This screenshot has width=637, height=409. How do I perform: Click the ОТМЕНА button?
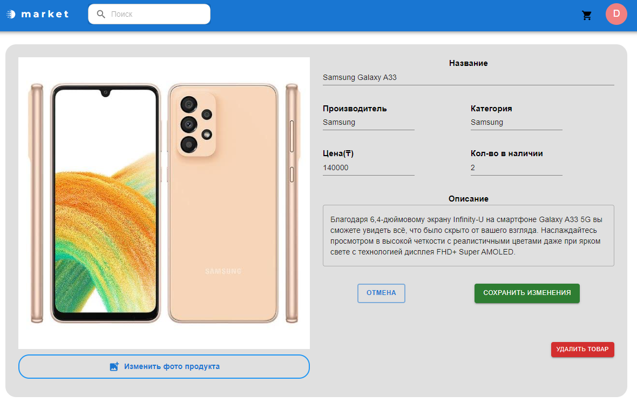pos(381,293)
